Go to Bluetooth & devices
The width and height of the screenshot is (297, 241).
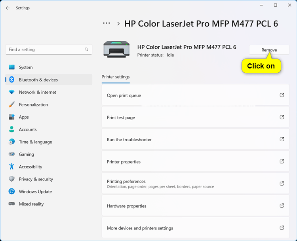pos(49,80)
